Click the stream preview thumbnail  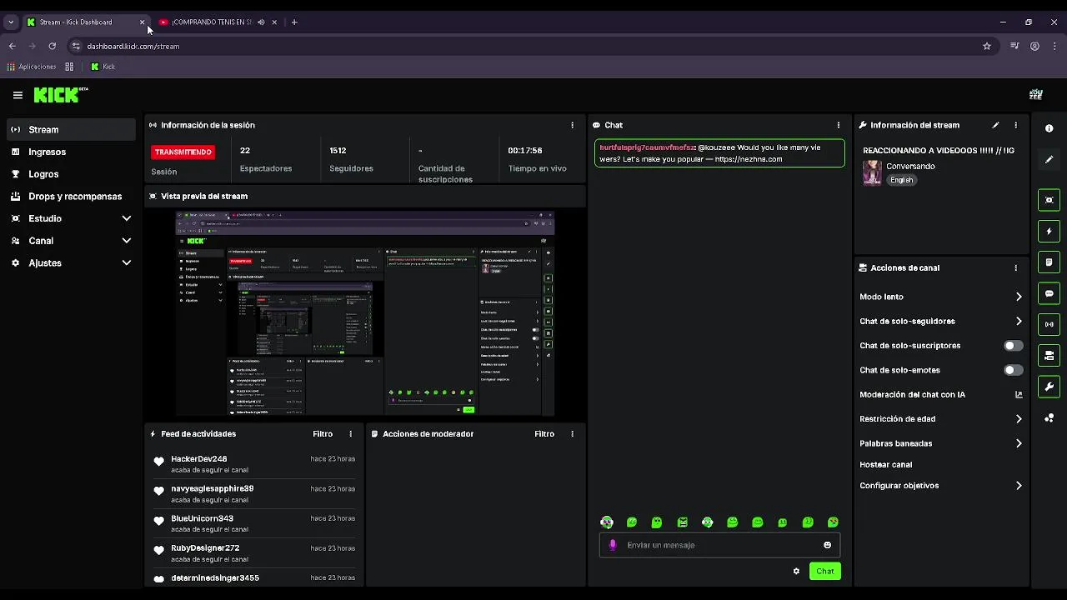pos(364,312)
